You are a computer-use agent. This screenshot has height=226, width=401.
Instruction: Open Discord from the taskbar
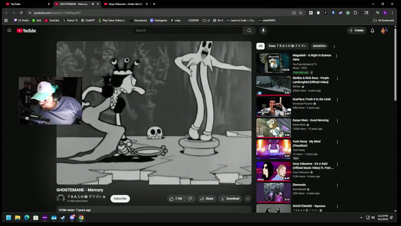[72, 218]
